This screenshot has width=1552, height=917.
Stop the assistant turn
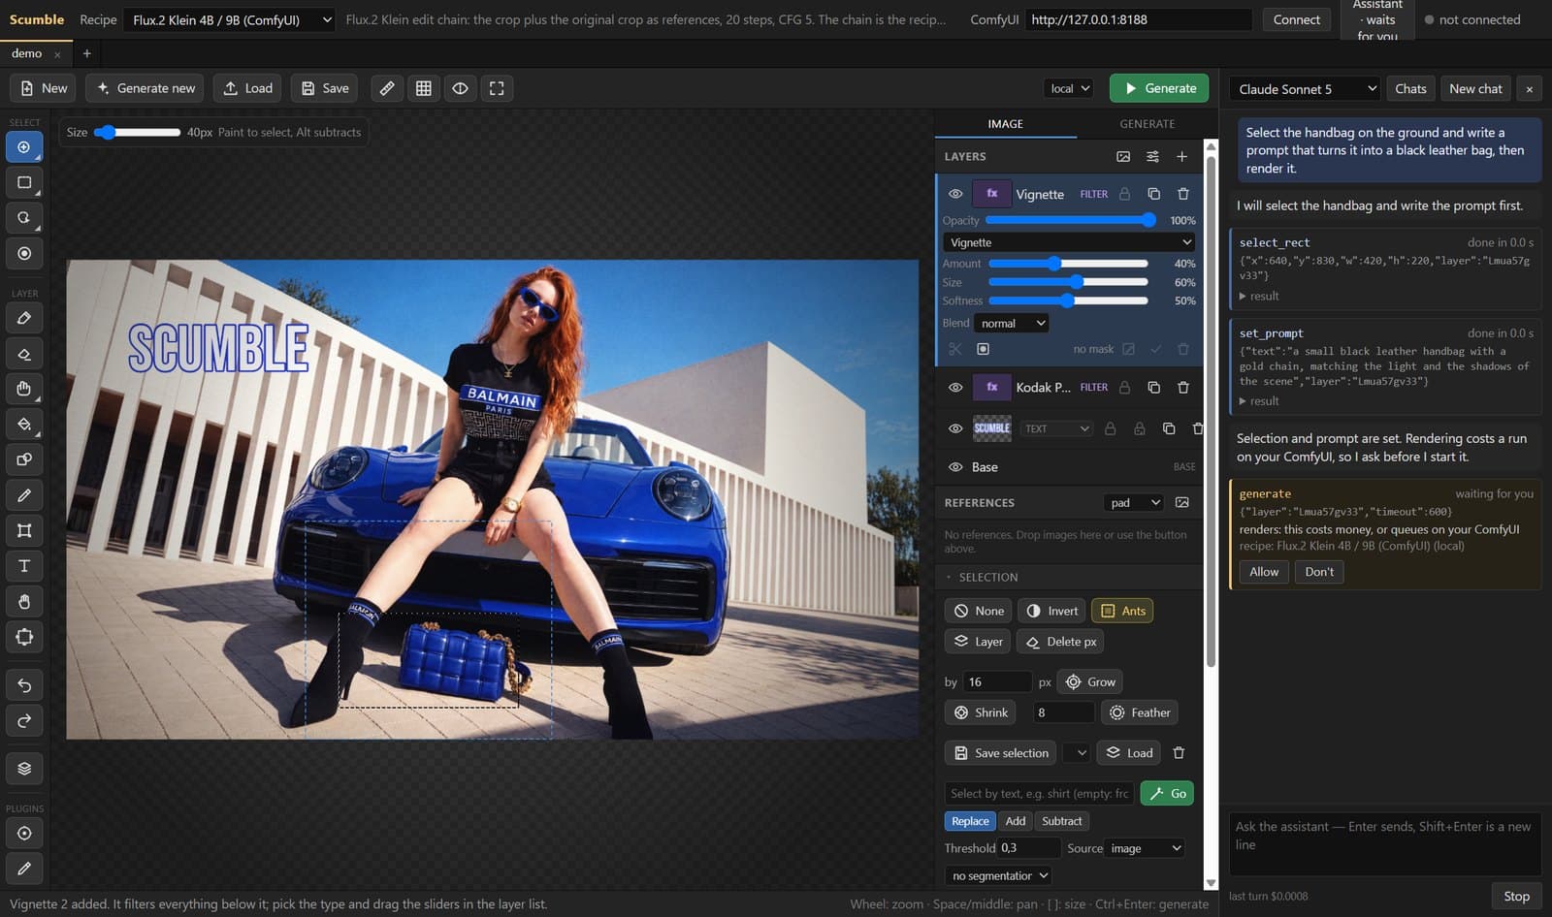click(x=1516, y=897)
